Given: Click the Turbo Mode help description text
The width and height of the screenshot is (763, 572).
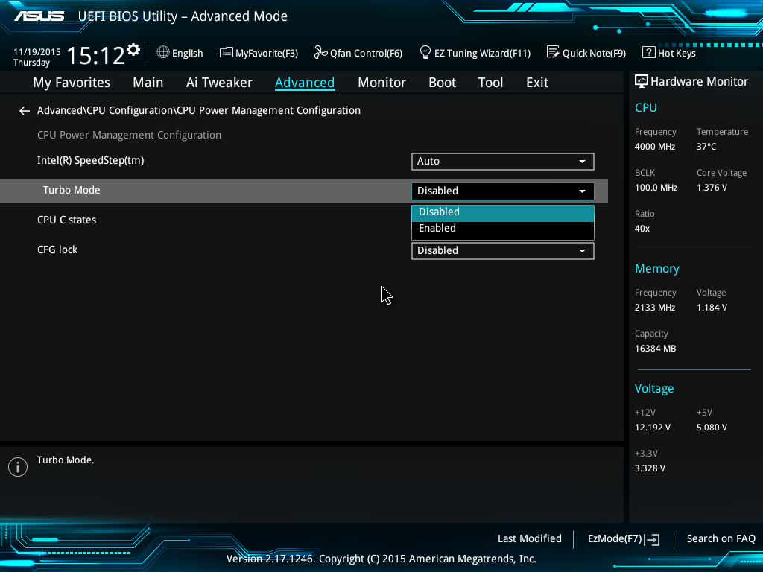Looking at the screenshot, I should tap(66, 460).
